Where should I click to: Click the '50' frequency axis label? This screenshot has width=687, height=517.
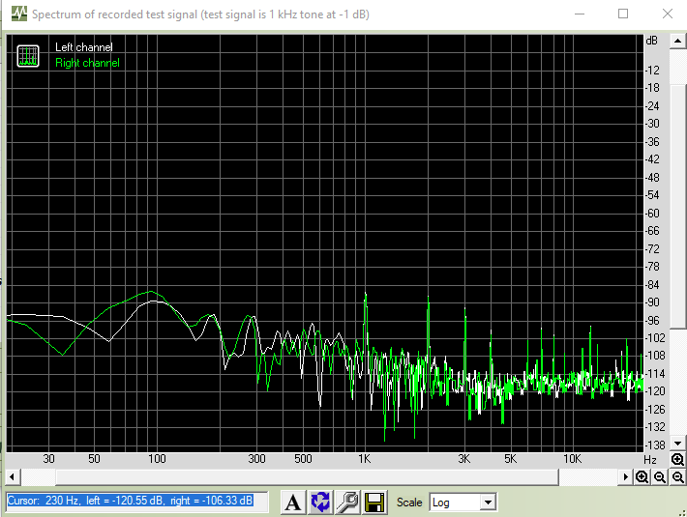click(94, 459)
